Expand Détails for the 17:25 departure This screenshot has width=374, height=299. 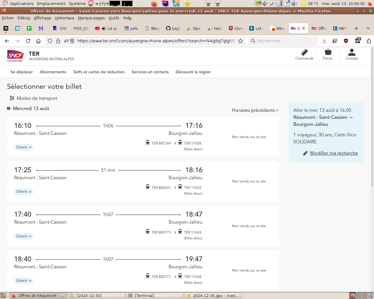coord(24,192)
